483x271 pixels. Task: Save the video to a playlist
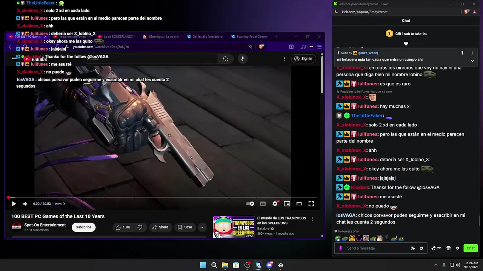pyautogui.click(x=185, y=227)
